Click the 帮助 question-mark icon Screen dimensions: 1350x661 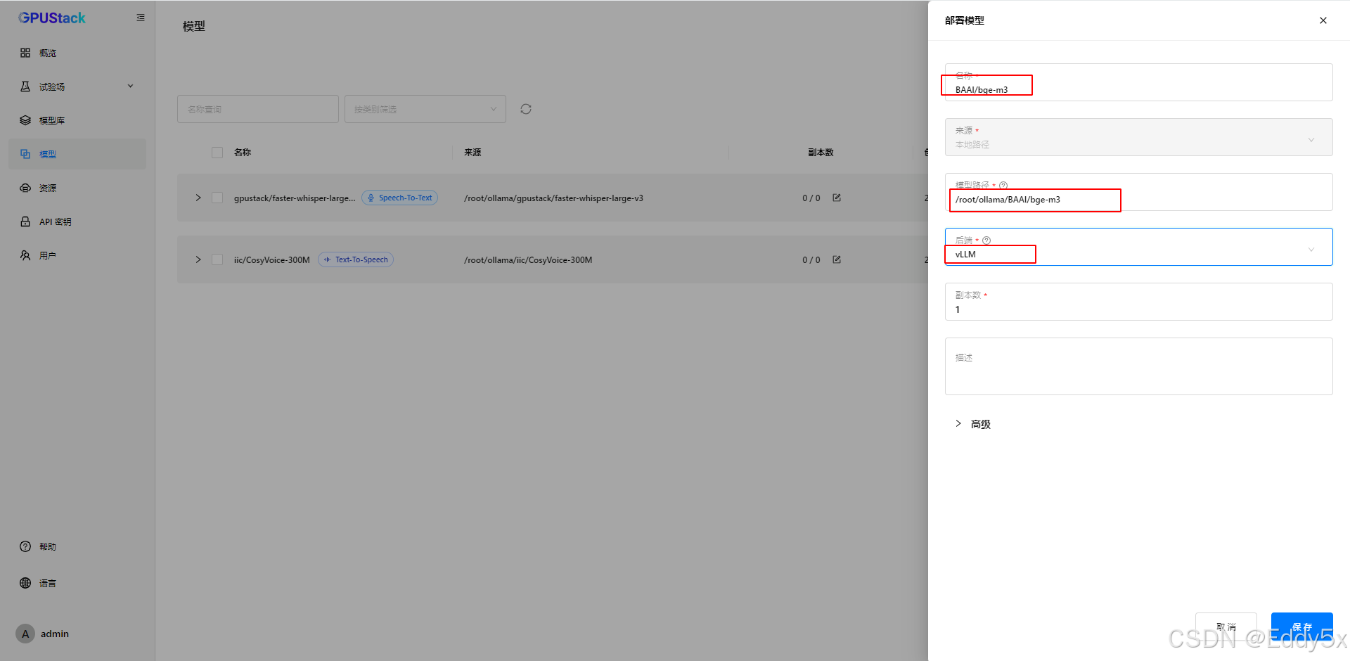coord(25,546)
